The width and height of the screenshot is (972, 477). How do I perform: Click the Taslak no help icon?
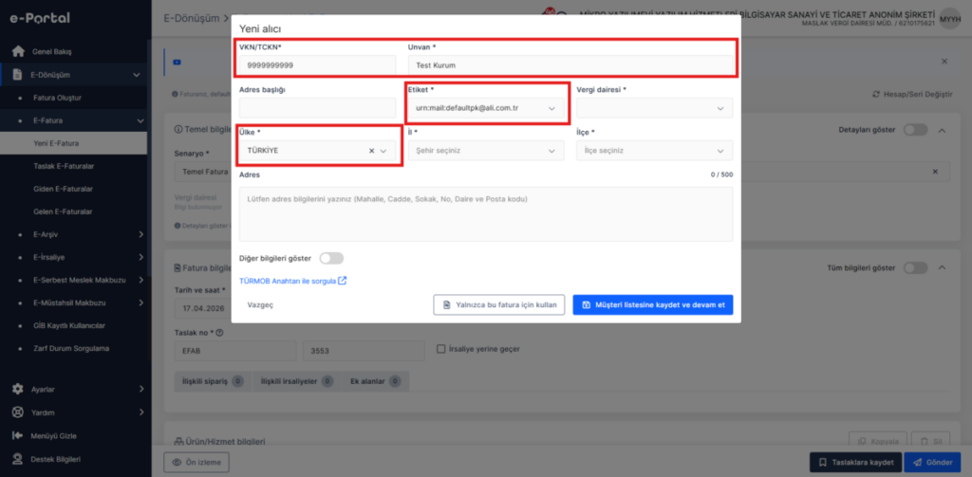tap(220, 333)
